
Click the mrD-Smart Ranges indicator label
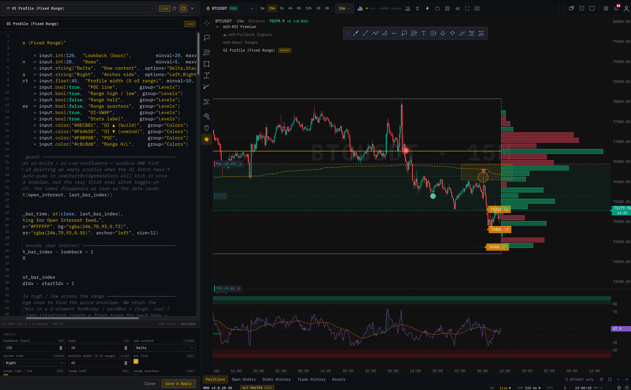pyautogui.click(x=240, y=43)
